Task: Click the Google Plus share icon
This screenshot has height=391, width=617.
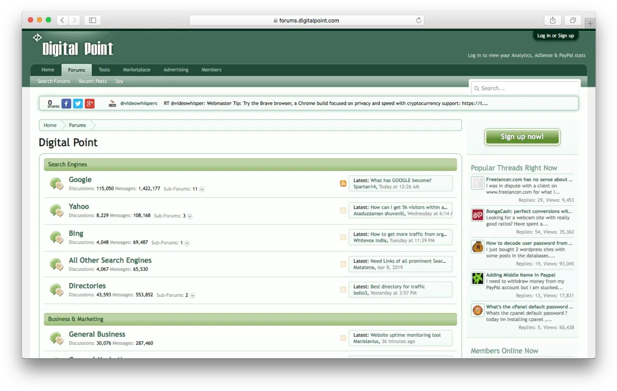Action: coord(90,103)
